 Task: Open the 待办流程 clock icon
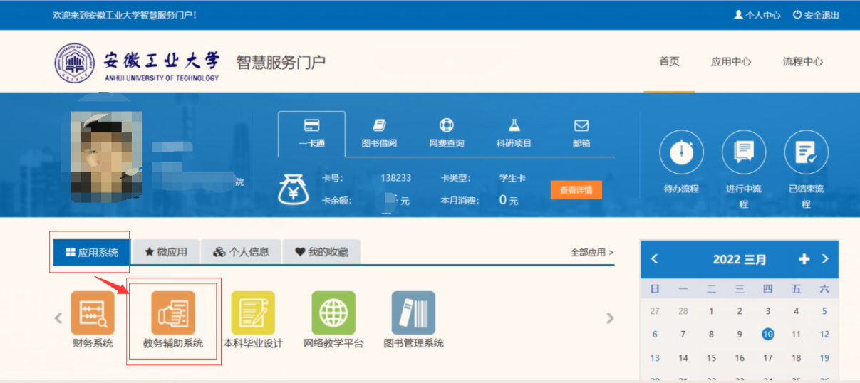pos(681,152)
